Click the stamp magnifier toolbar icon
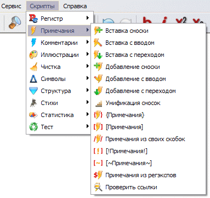The width and height of the screenshot is (210, 198). [x=15, y=22]
